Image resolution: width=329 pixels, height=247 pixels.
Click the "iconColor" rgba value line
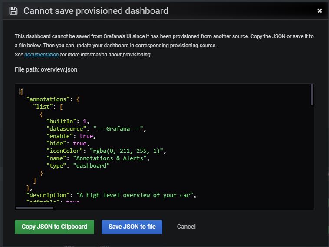106,151
